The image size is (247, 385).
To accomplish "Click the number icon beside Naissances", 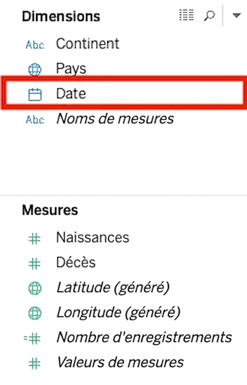I will pyautogui.click(x=34, y=239).
